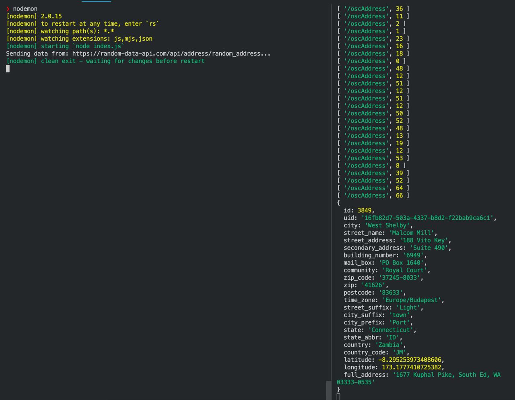Click the '/oscAddress', 39 output row
The width and height of the screenshot is (515, 400).
tap(373, 173)
